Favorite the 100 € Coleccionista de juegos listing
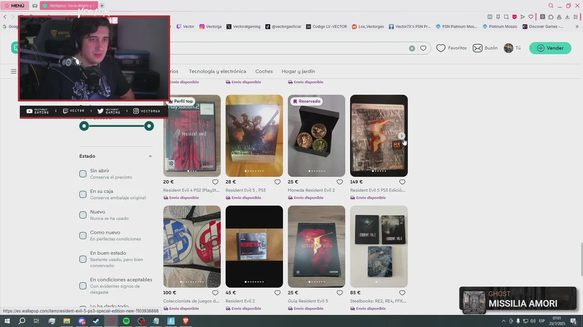 click(215, 293)
